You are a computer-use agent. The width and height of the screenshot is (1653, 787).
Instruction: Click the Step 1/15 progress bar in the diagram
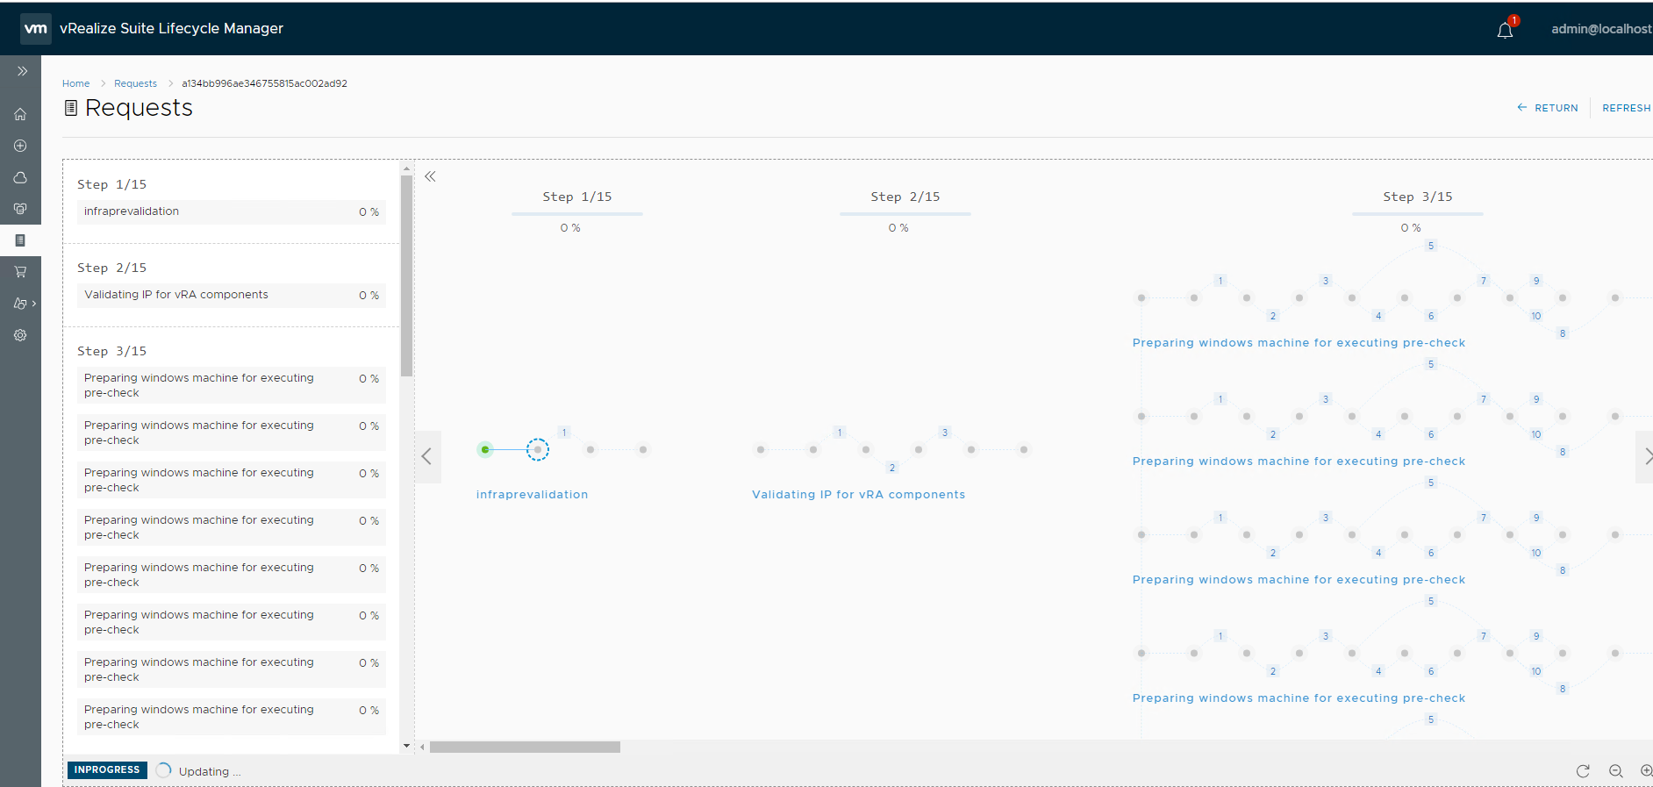click(x=577, y=214)
